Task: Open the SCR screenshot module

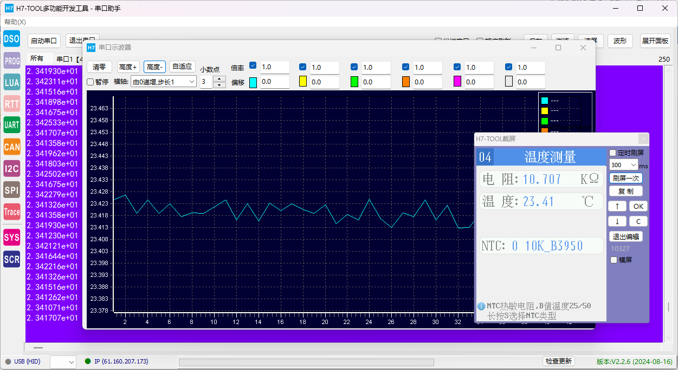Action: pyautogui.click(x=12, y=259)
